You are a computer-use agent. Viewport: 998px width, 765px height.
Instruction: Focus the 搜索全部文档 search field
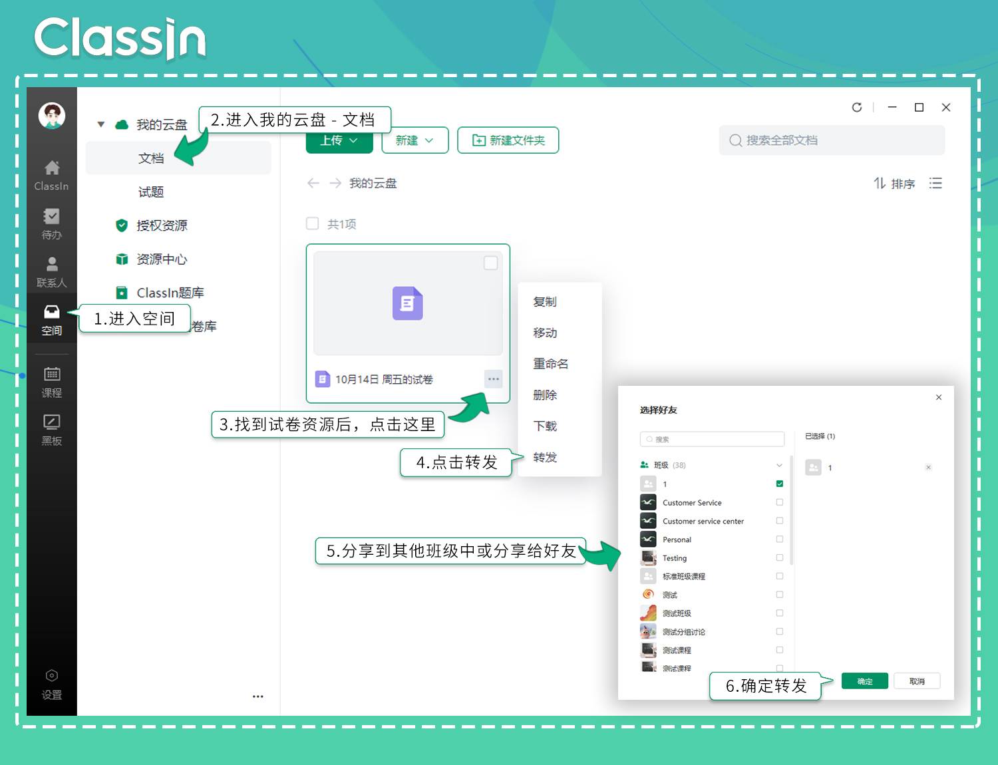[x=832, y=140]
